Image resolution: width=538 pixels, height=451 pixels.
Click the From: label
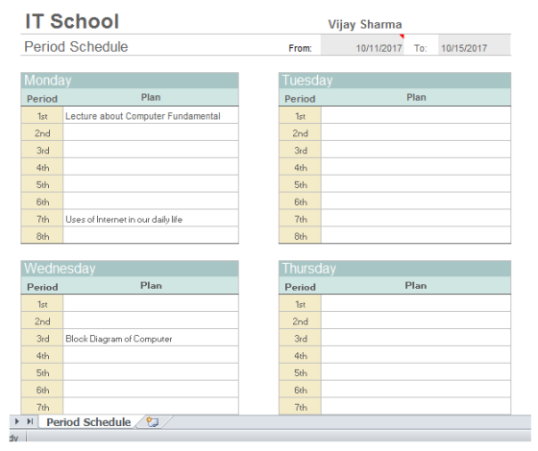point(300,48)
